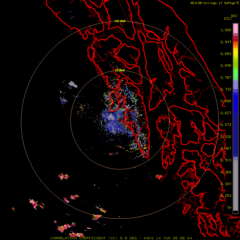The width and height of the screenshot is (240, 240).
Task: Select the 0.947 legend value
Action: coord(226,42)
